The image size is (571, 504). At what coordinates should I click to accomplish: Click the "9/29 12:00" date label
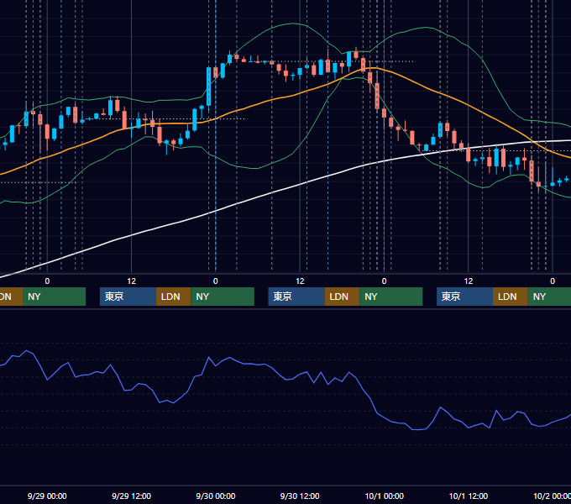[132, 496]
